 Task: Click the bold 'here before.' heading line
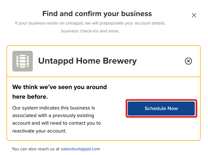(30, 97)
